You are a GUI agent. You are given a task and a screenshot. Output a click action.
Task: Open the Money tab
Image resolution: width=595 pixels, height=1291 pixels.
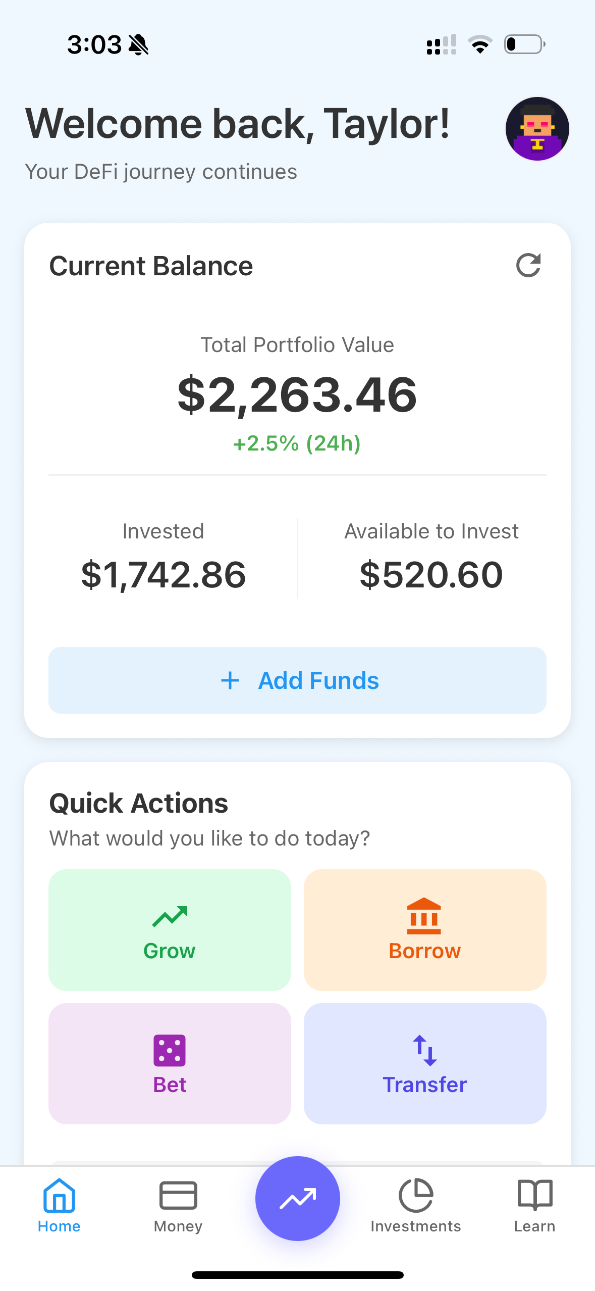coord(178,1205)
